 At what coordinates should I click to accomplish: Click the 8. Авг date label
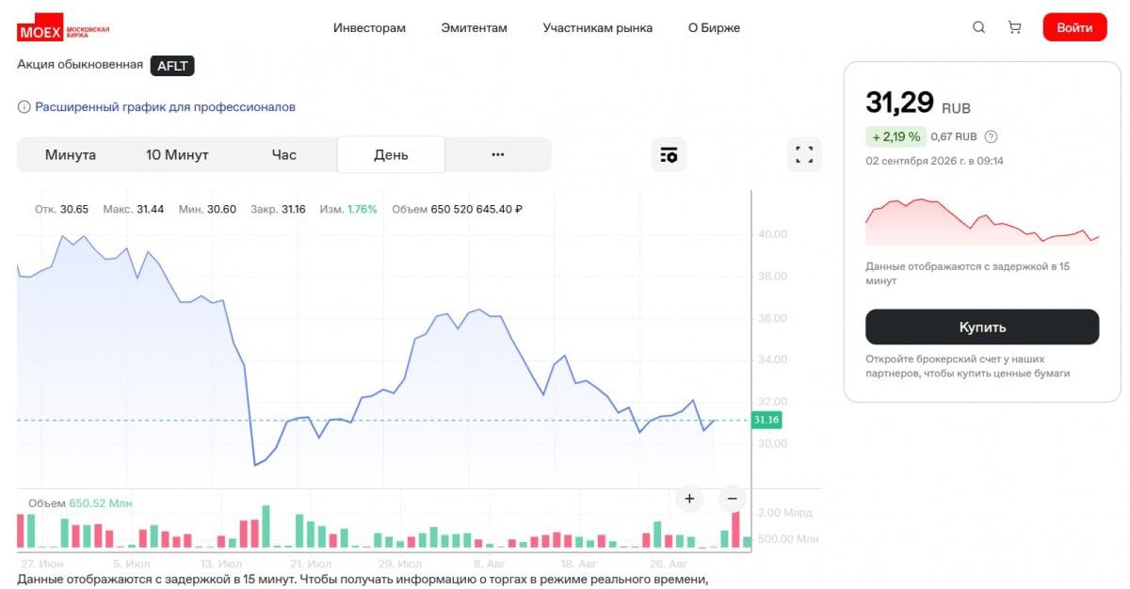(491, 564)
